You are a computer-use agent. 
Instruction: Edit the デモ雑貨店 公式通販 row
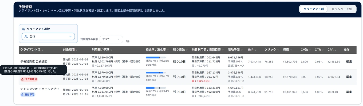tap(349, 62)
